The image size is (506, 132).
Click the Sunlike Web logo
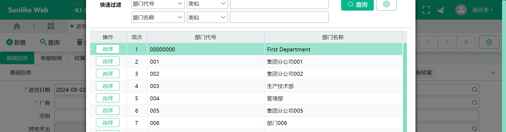coord(28,10)
